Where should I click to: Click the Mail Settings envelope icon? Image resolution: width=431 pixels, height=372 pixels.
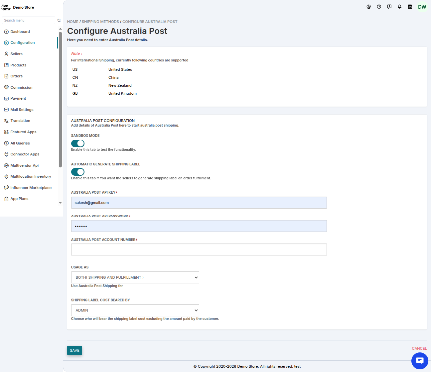tap(6, 110)
